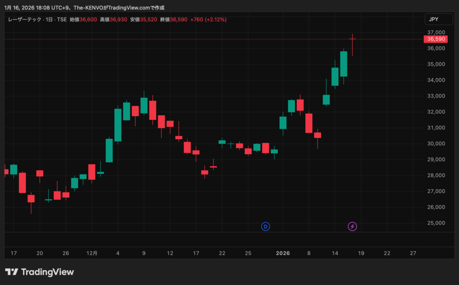Click the blue dividend D marker
This screenshot has height=285, width=459.
265,226
